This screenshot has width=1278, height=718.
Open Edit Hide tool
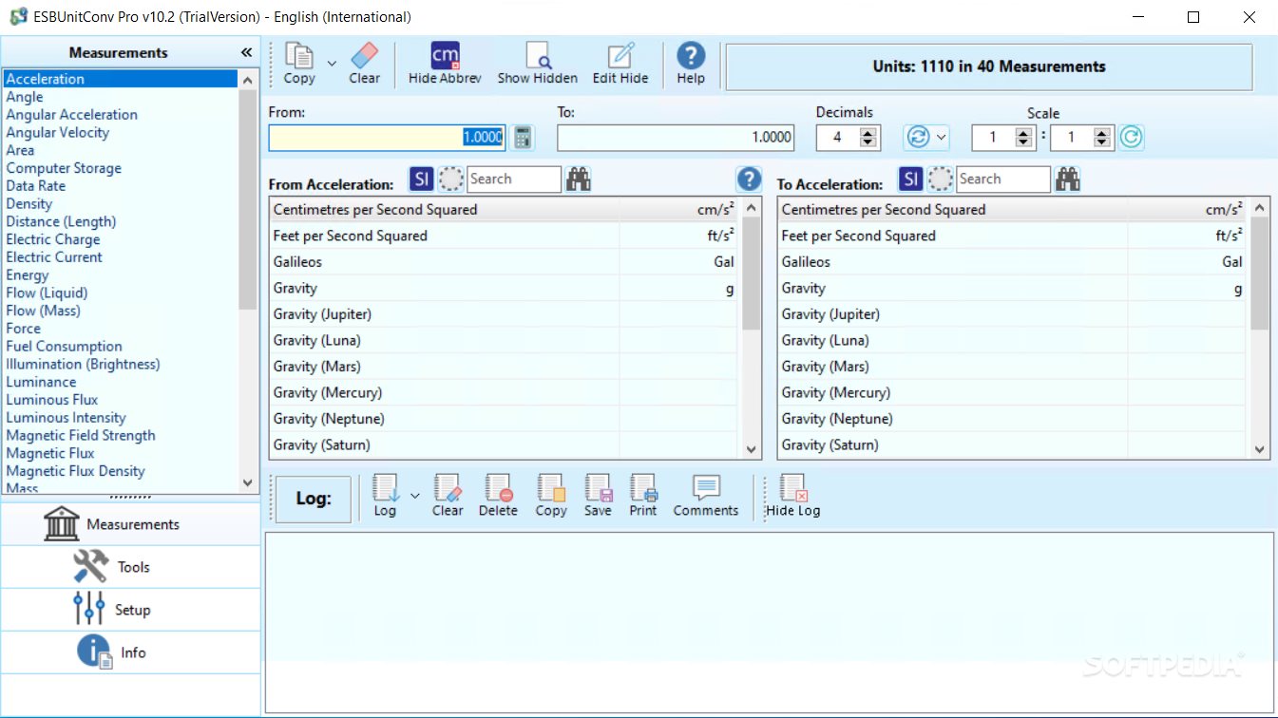[620, 65]
